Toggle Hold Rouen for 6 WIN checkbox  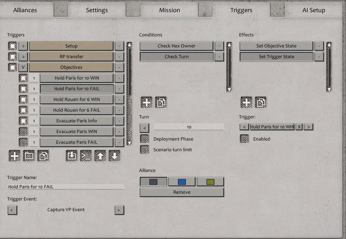[x=23, y=100]
